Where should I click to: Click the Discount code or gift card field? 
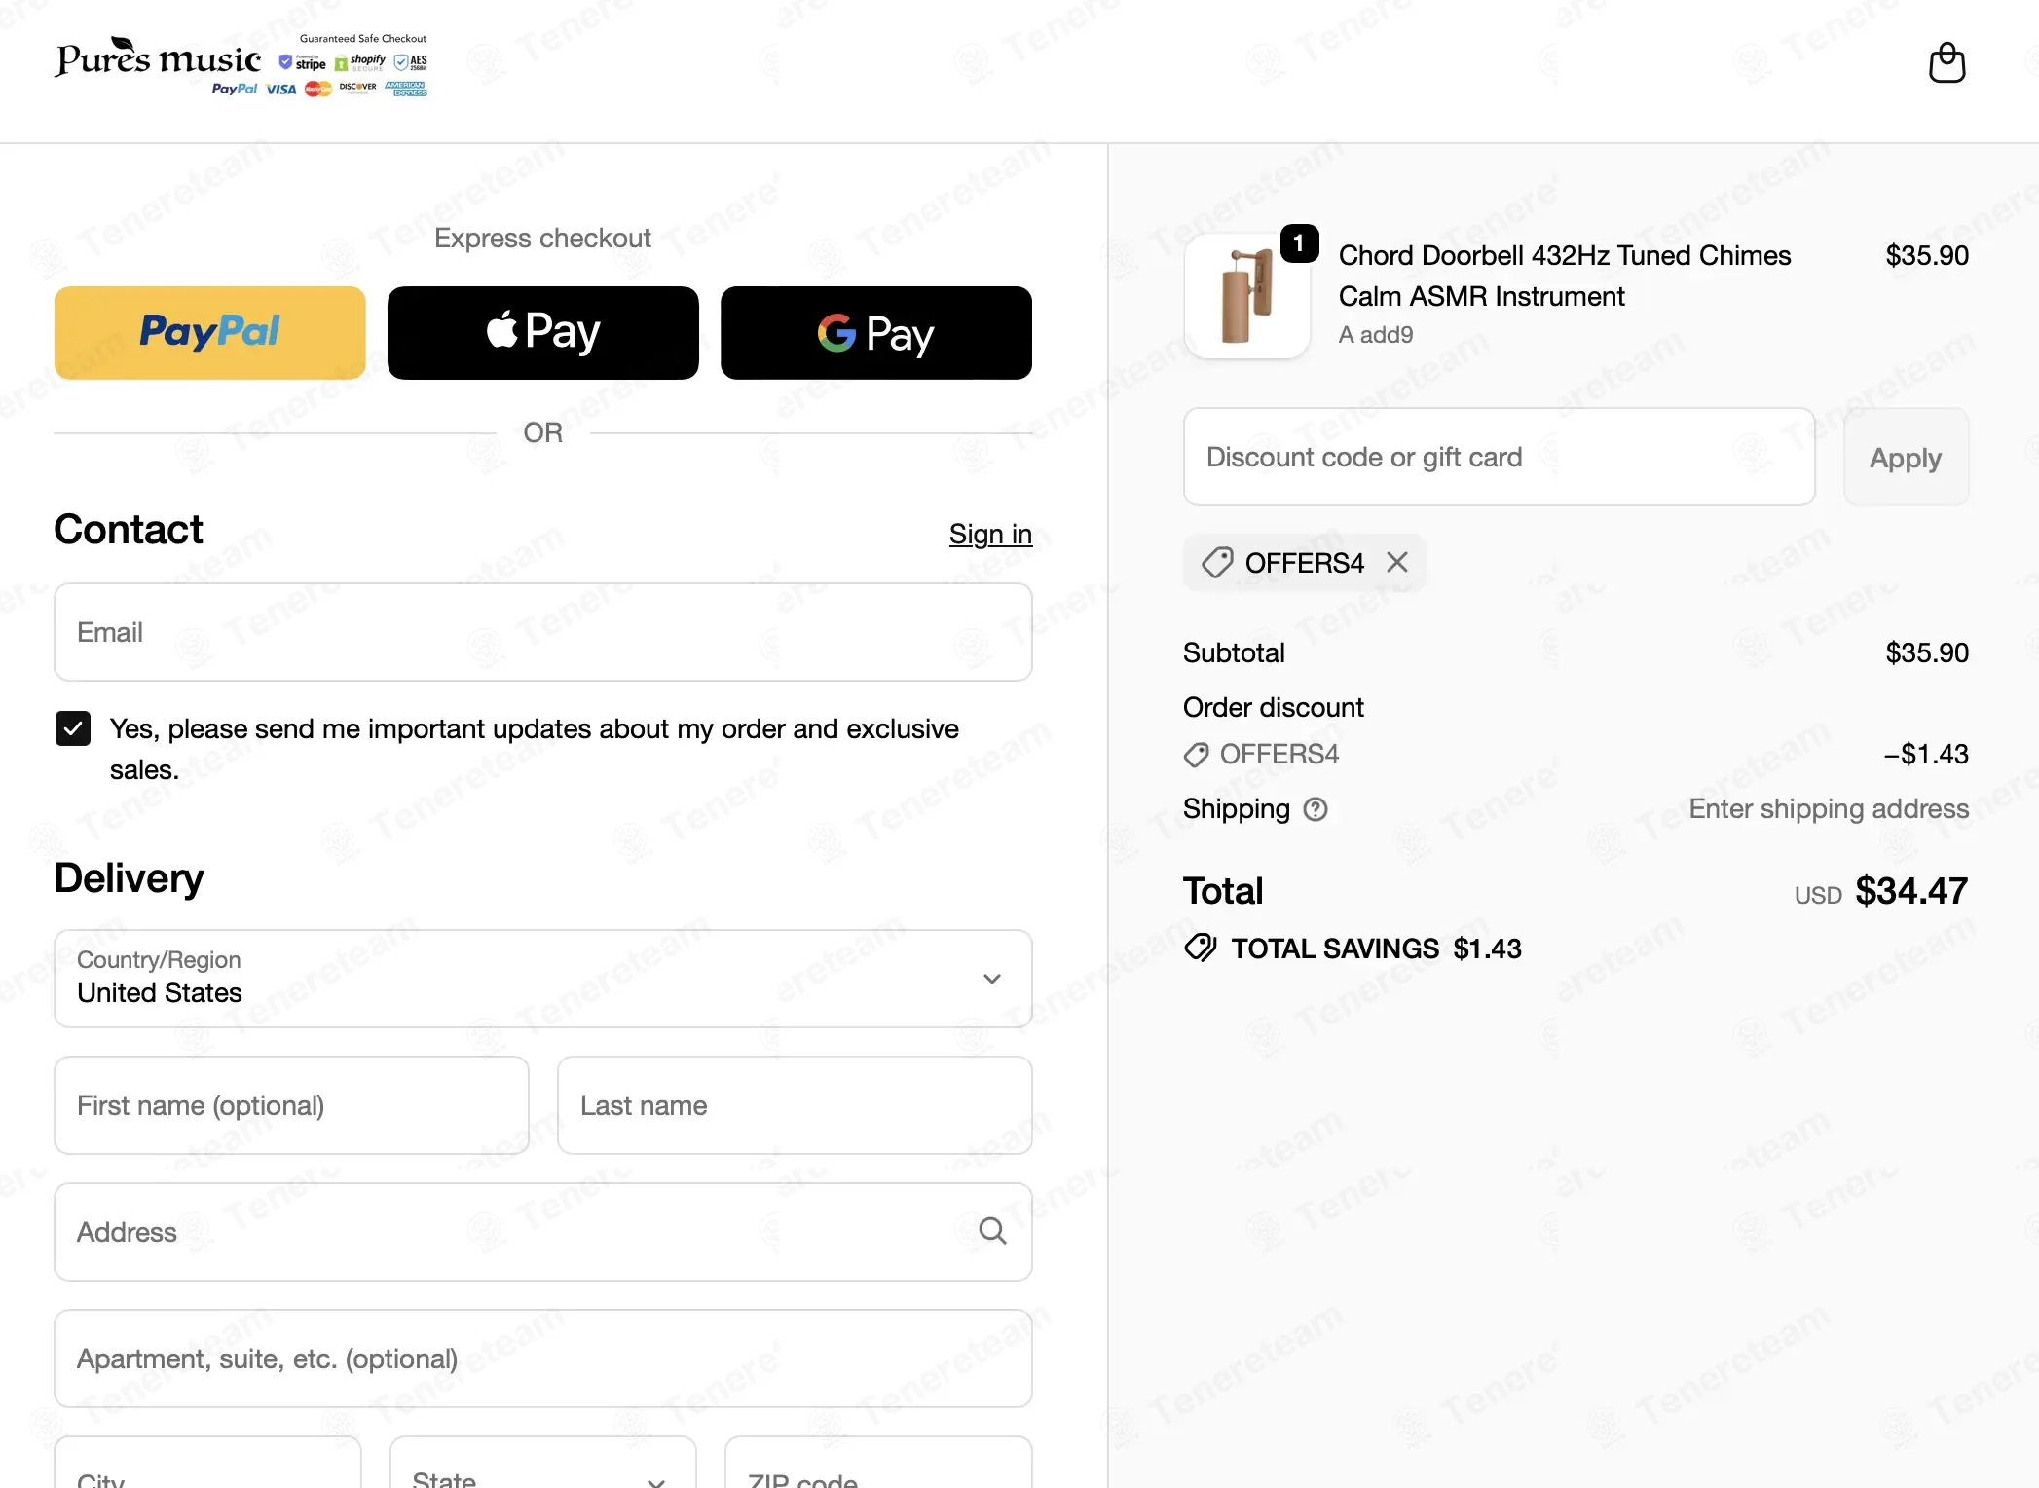[1500, 457]
